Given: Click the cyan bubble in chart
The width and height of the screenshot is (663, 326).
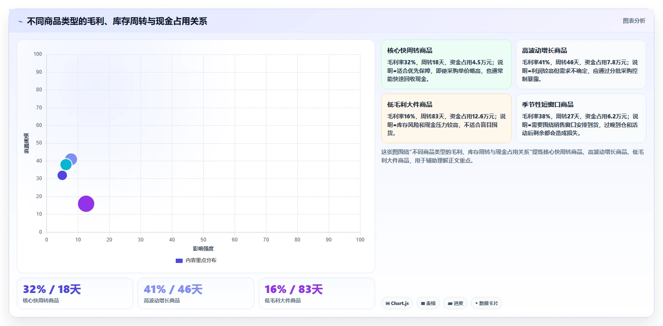Looking at the screenshot, I should pyautogui.click(x=66, y=165).
